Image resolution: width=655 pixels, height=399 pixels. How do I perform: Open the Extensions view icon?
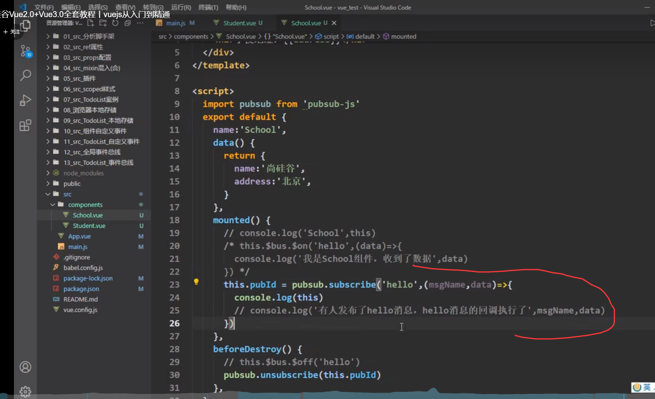25,125
